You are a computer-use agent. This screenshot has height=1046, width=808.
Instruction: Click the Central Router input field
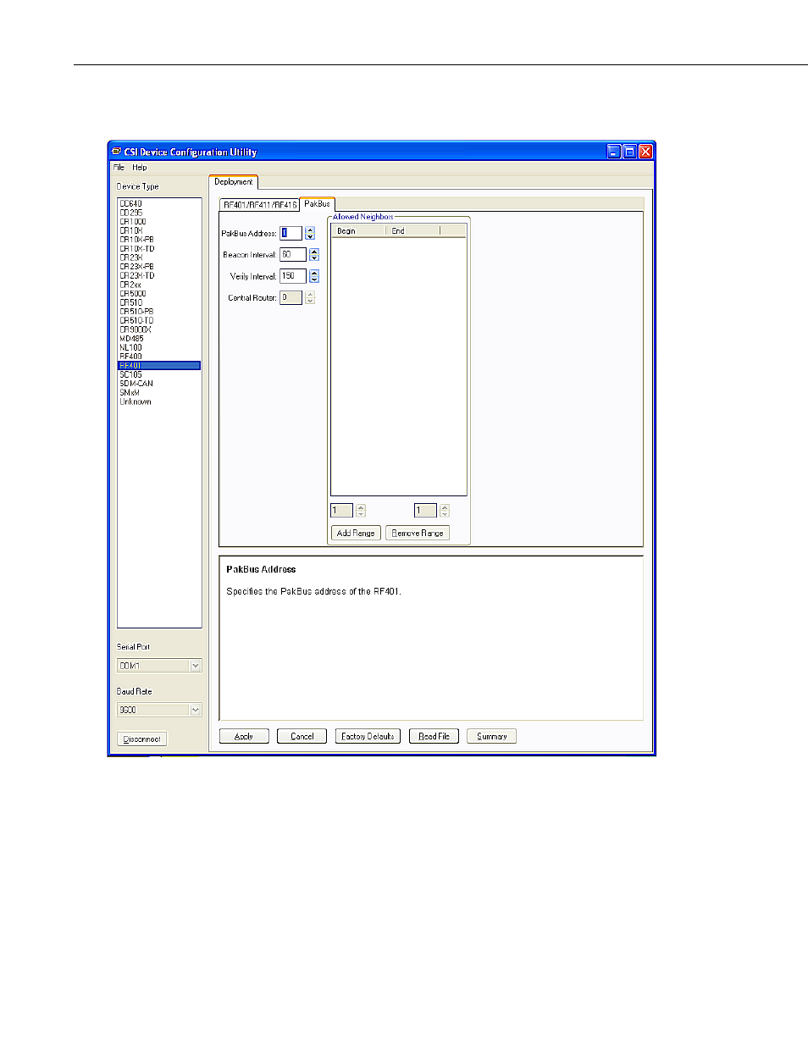(x=291, y=297)
